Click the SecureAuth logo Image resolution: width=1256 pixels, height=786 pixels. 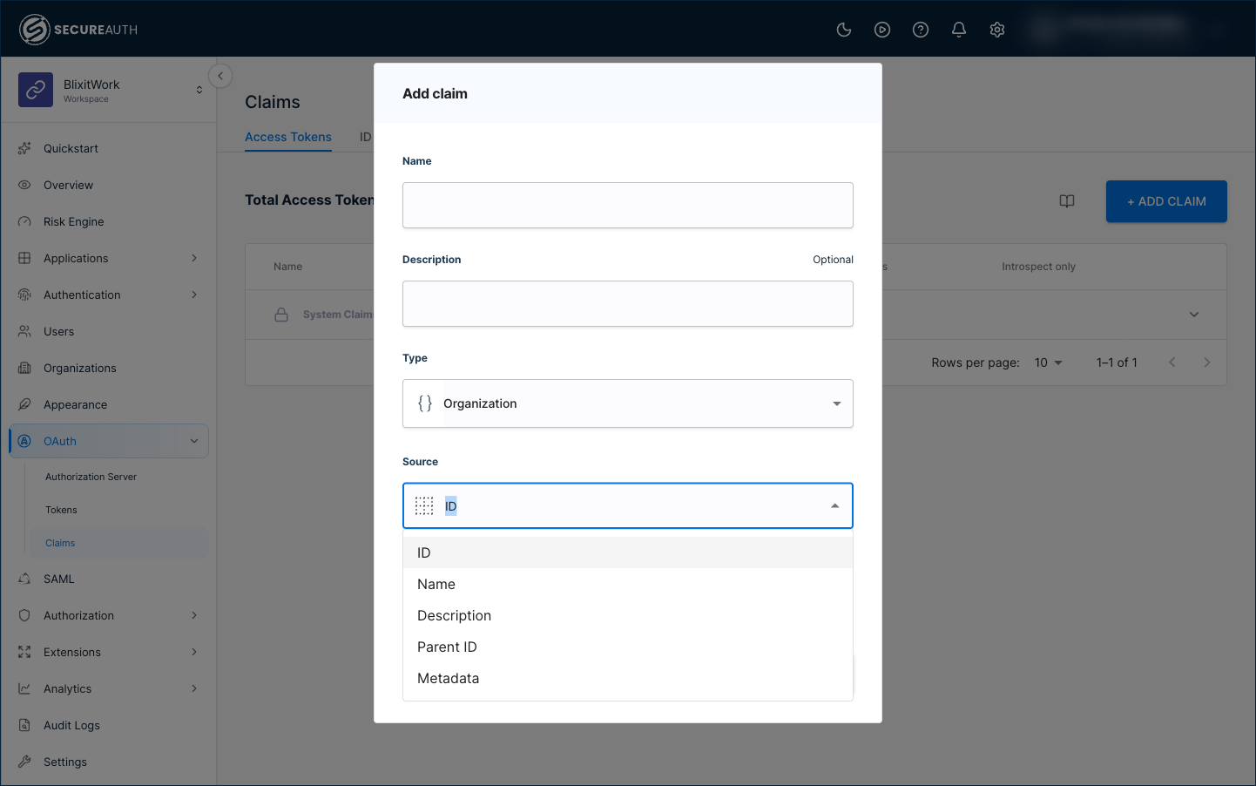click(78, 30)
